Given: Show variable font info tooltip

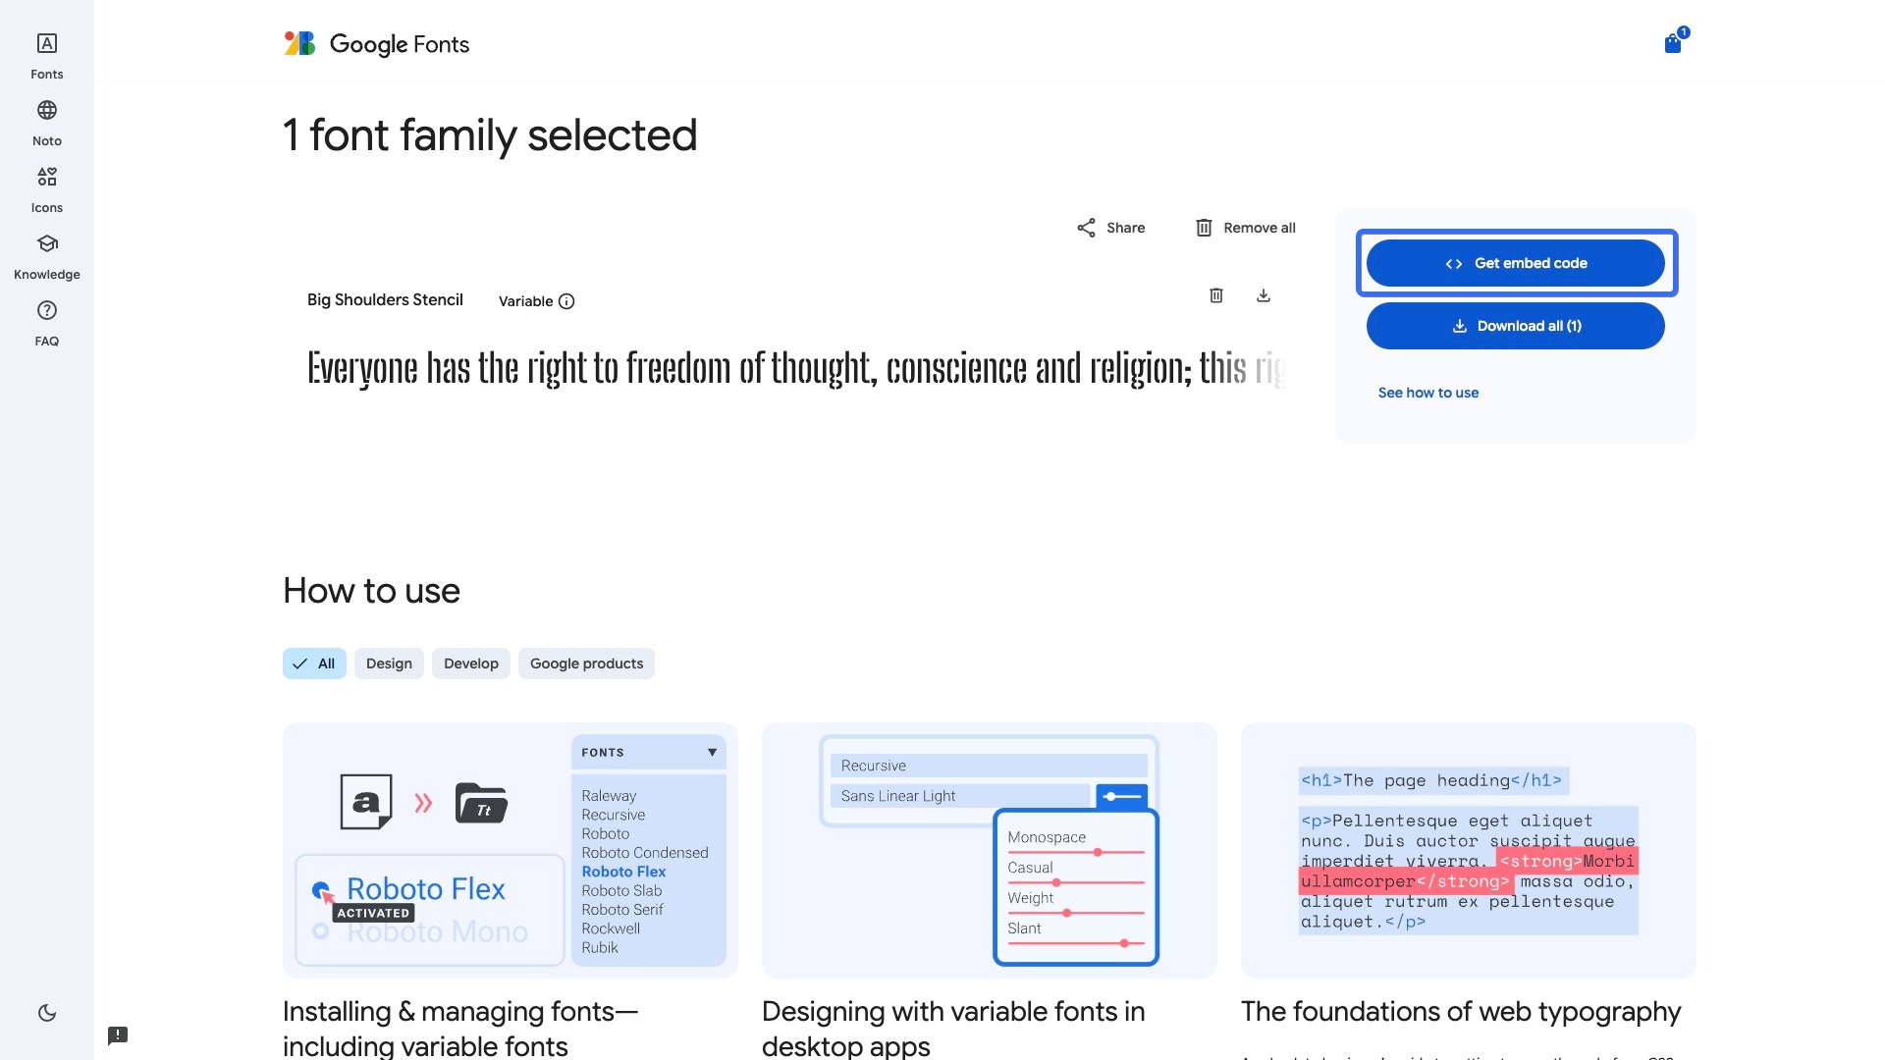Looking at the screenshot, I should pos(566,301).
